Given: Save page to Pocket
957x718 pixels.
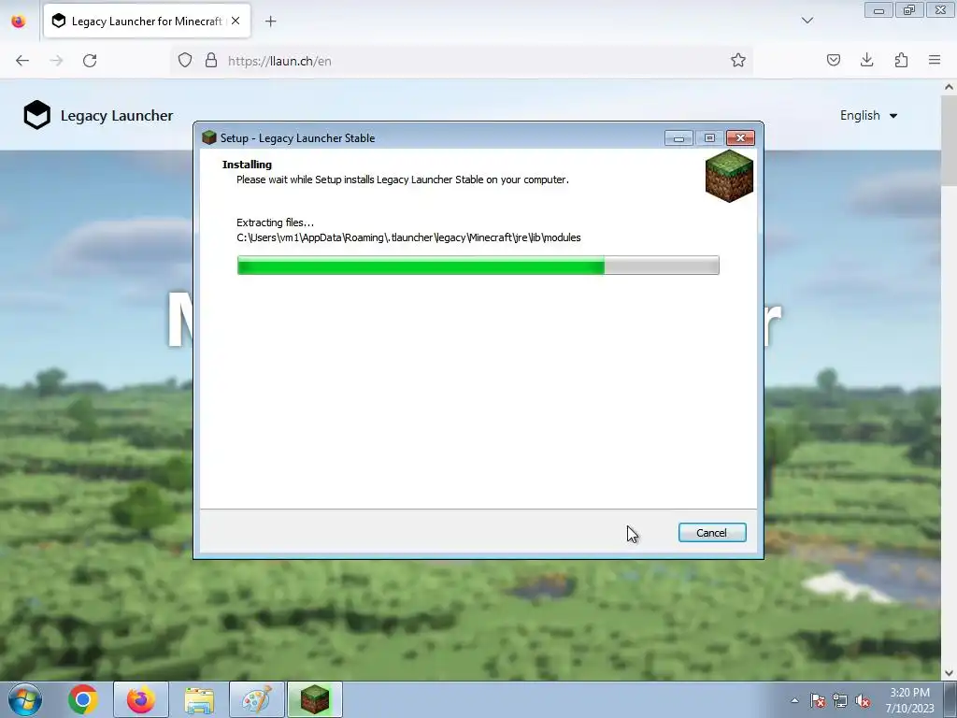Looking at the screenshot, I should pyautogui.click(x=833, y=61).
